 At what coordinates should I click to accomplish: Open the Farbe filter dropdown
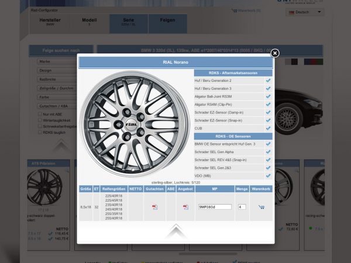[57, 97]
